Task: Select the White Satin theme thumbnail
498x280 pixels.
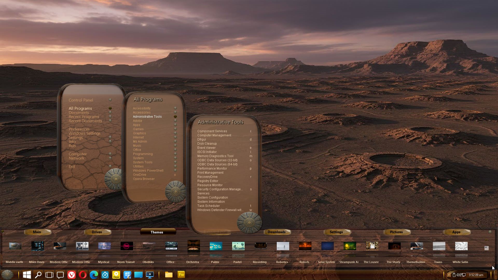Action: coord(461,246)
